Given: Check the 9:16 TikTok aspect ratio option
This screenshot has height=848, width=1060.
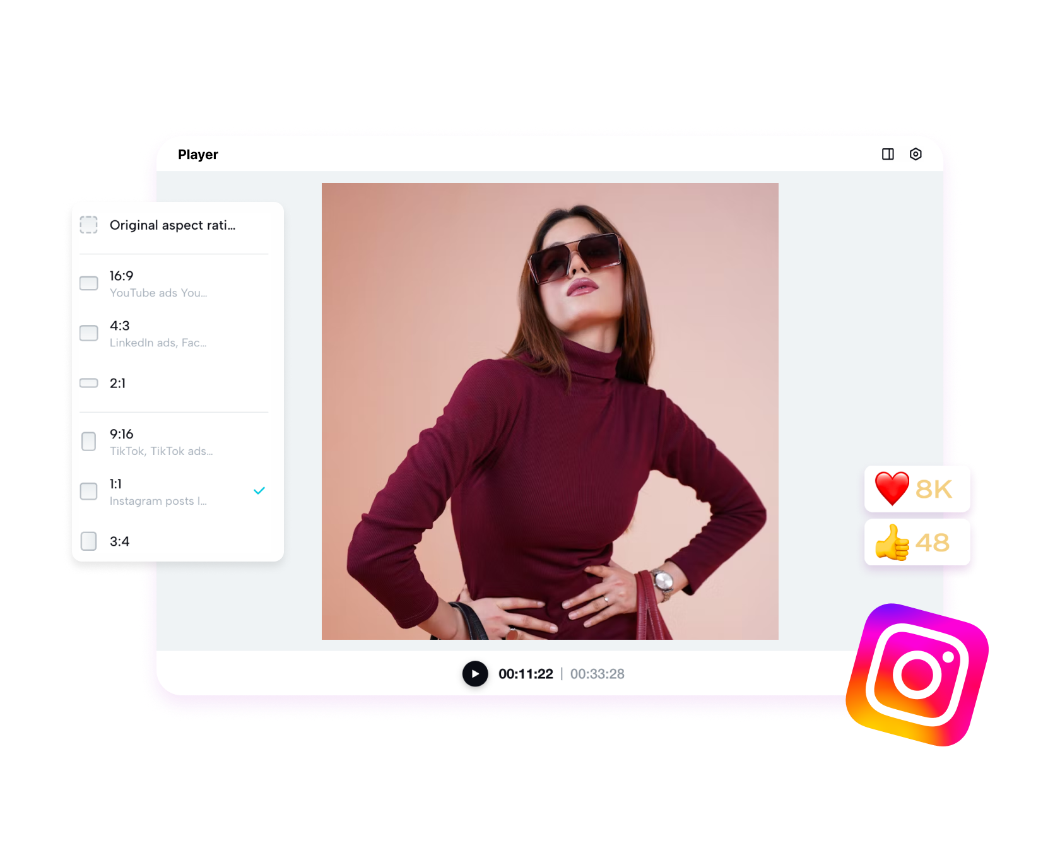Looking at the screenshot, I should pyautogui.click(x=88, y=441).
